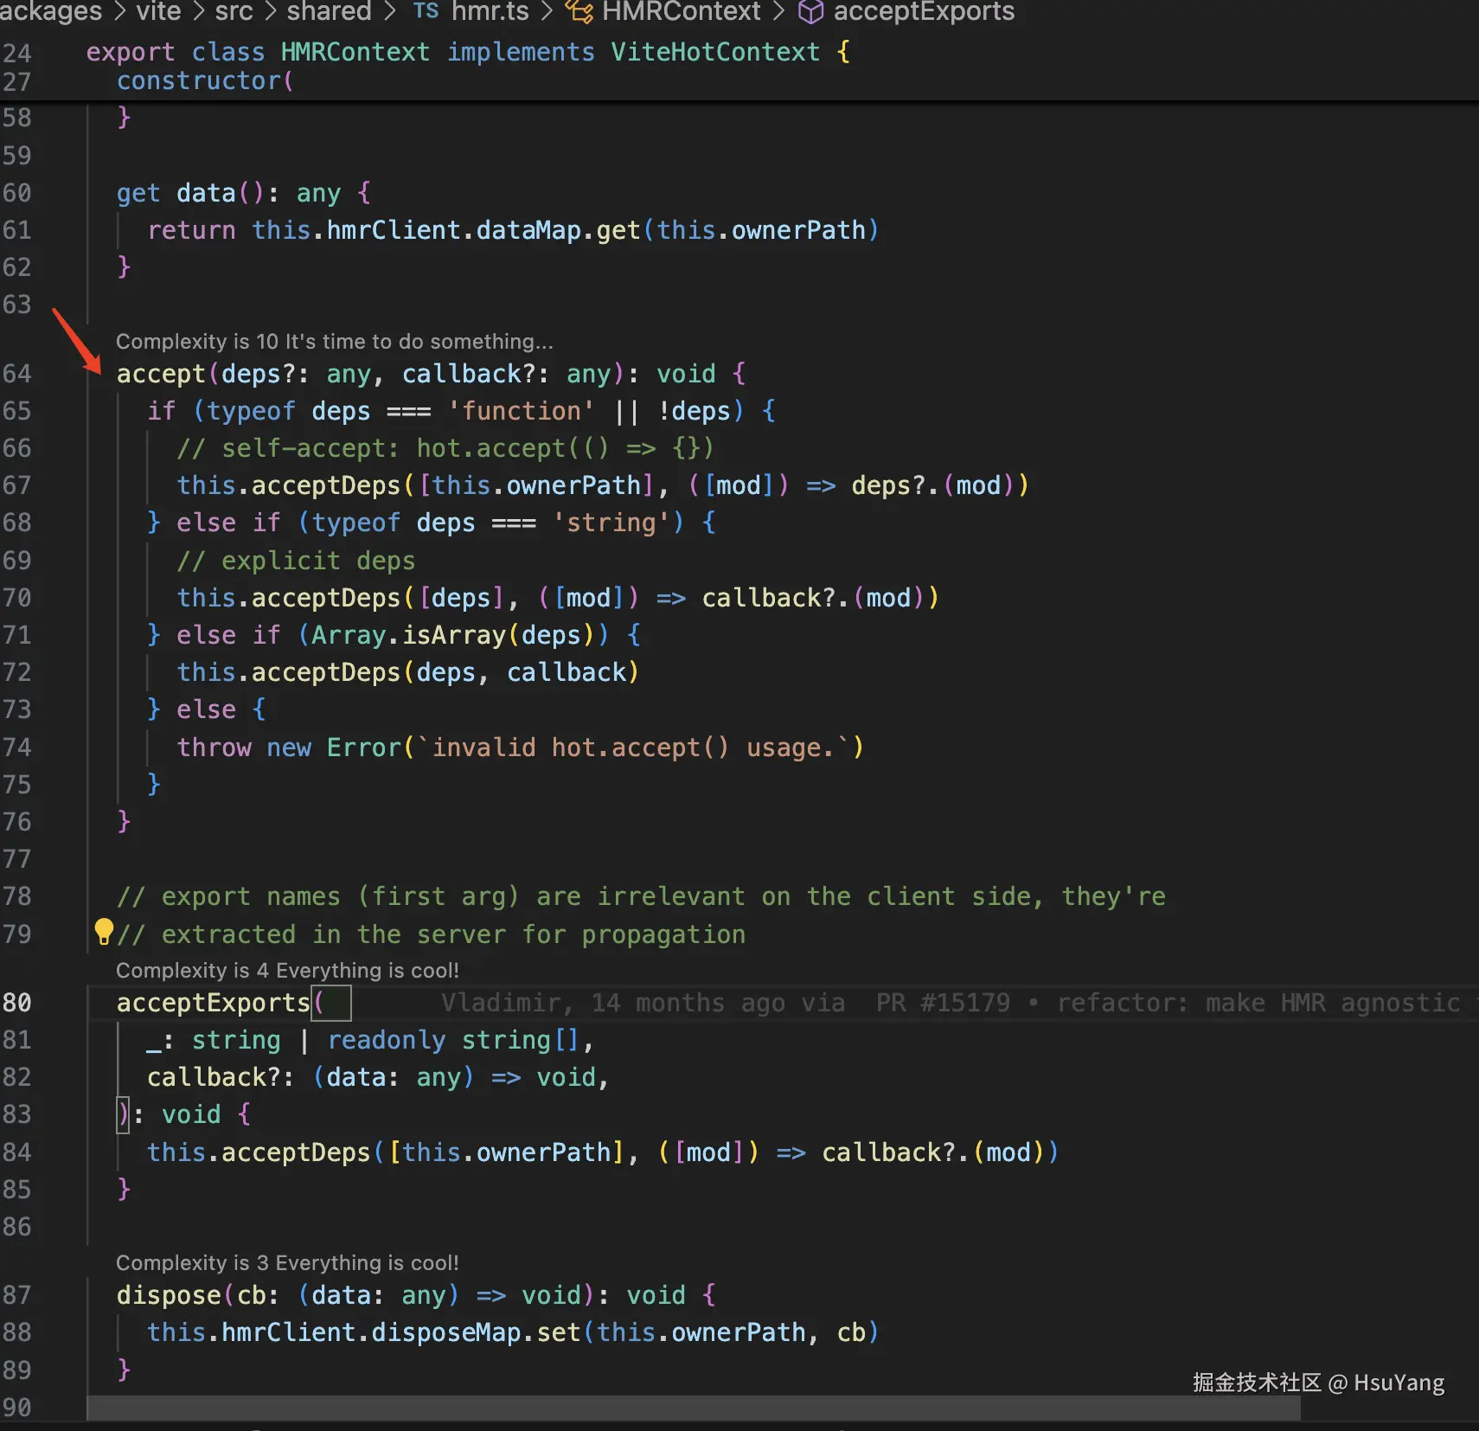The image size is (1479, 1431).
Task: Click the 'Complexity is 10' code lens
Action: click(335, 341)
